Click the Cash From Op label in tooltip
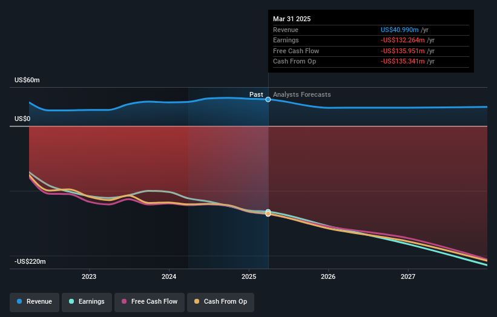This screenshot has width=497, height=317. coord(294,62)
